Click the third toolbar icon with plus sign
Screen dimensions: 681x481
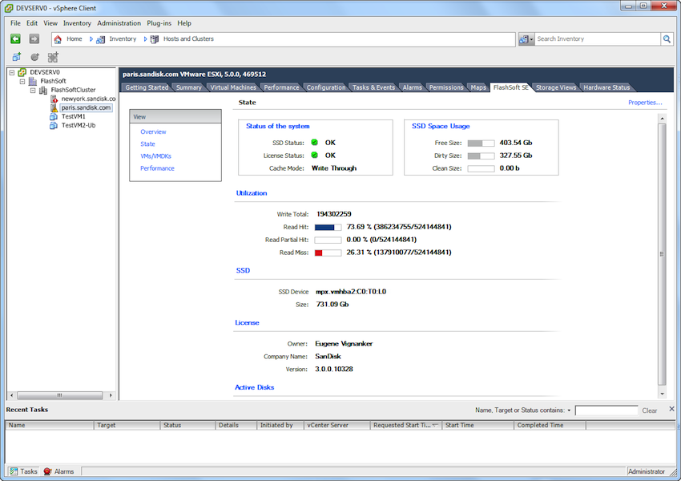point(53,57)
